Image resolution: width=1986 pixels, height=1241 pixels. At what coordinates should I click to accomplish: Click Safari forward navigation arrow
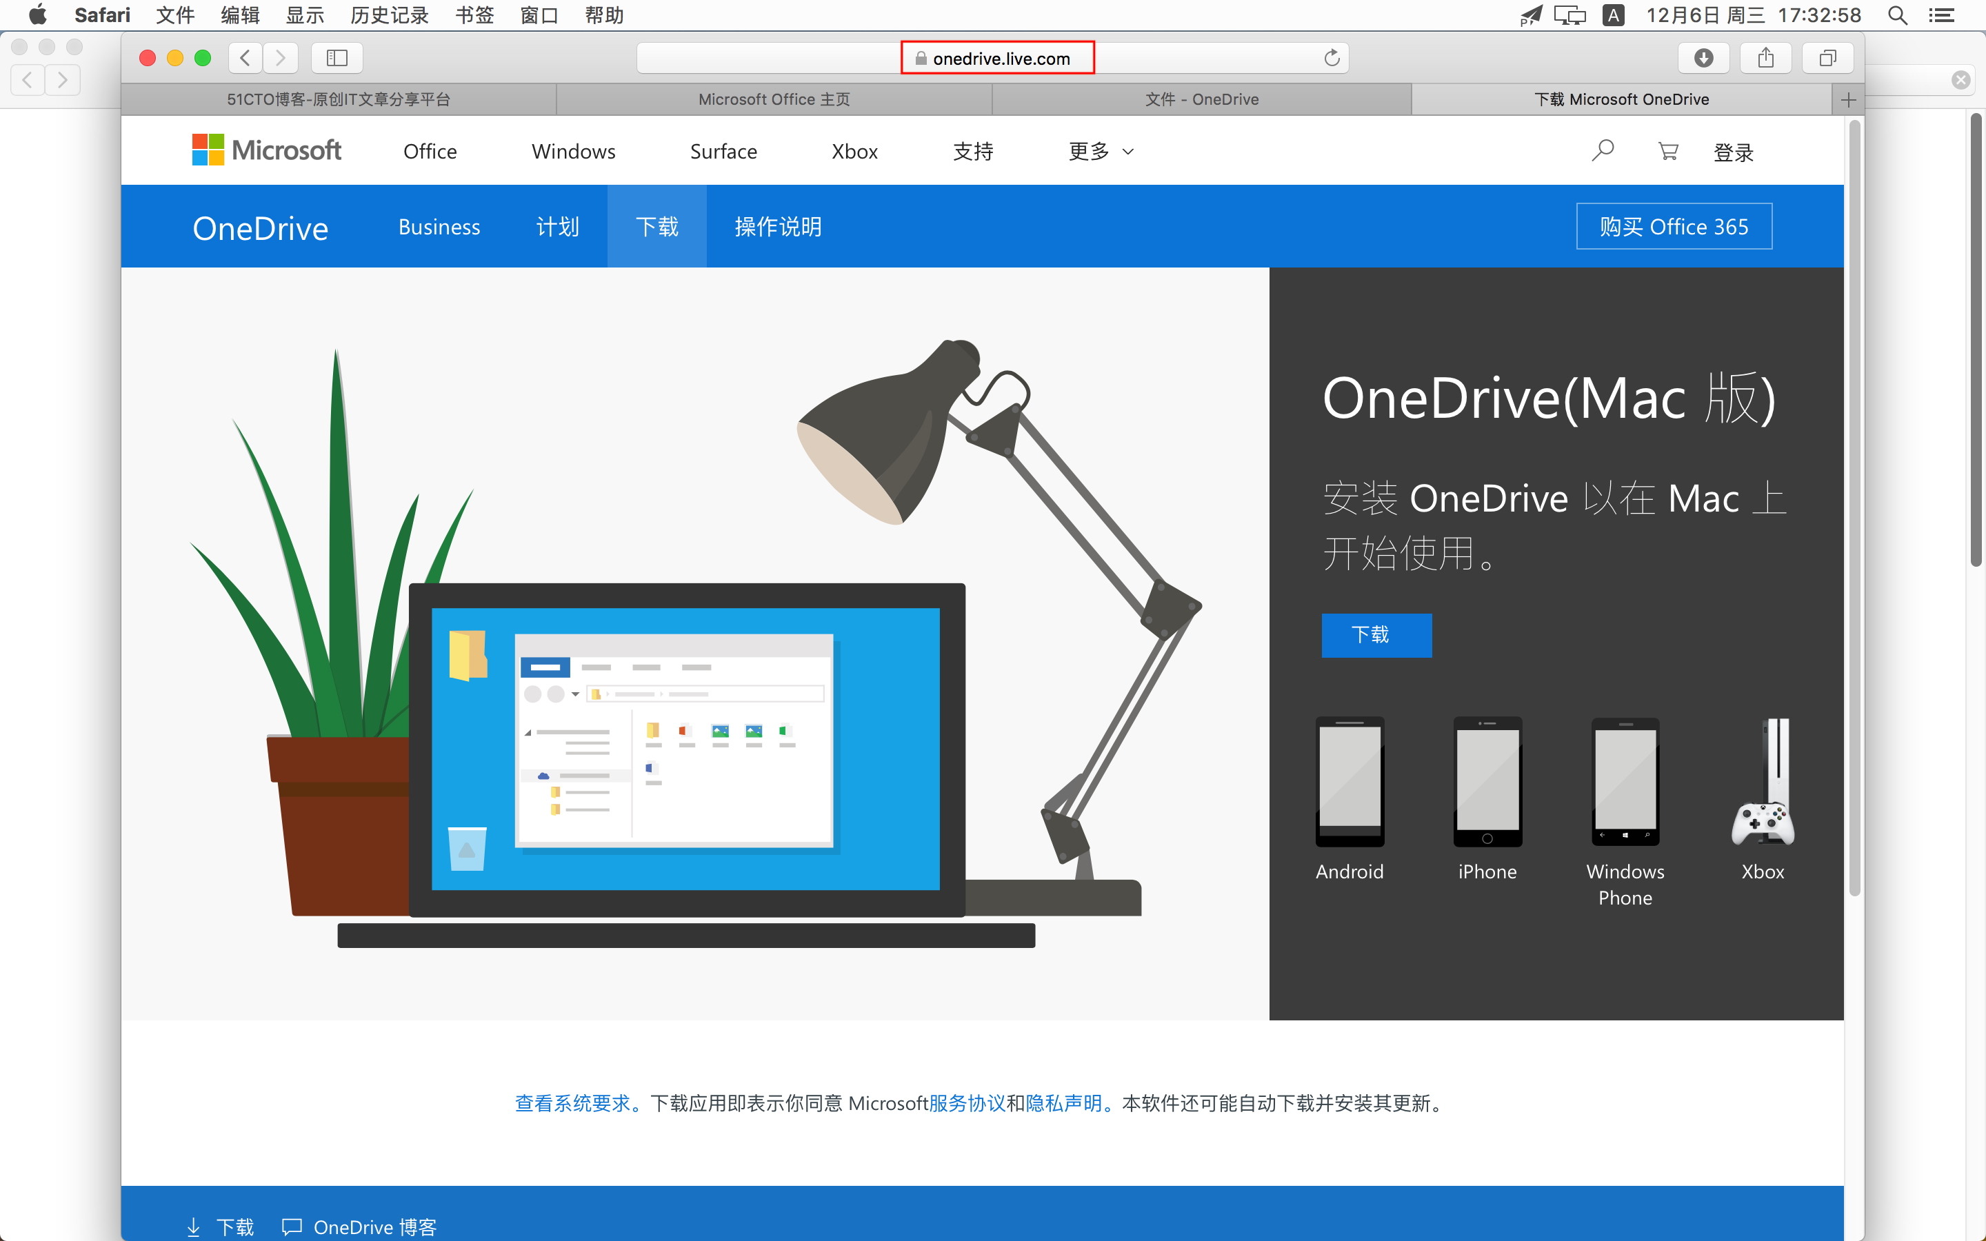pos(281,57)
